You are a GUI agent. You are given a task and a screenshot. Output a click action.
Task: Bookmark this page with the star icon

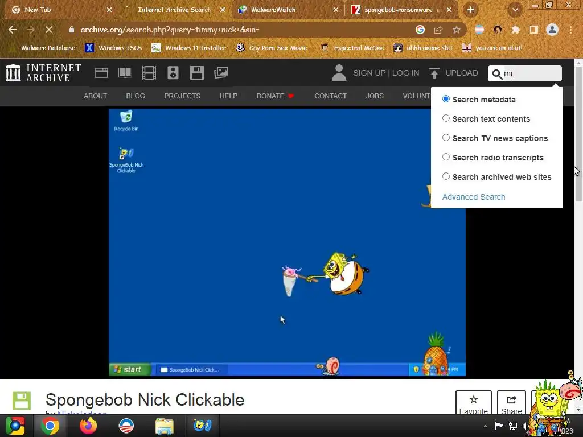tap(457, 30)
